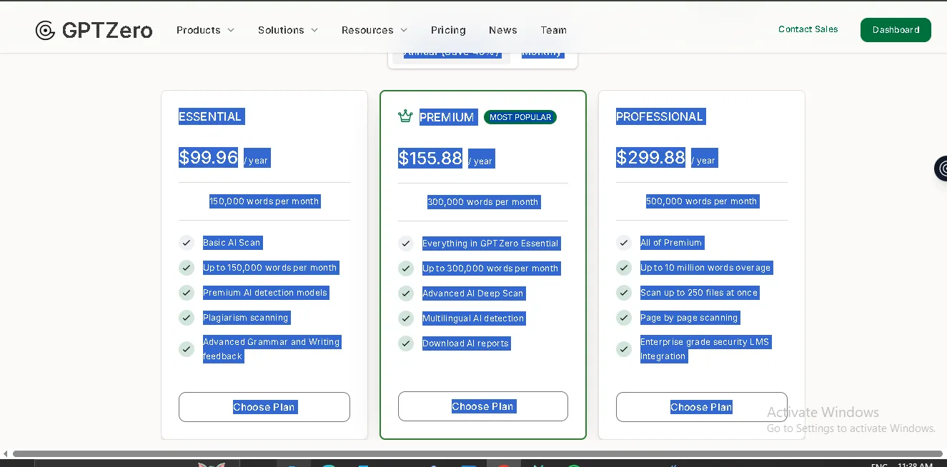Open the floating GPTZero widget at right edge
The image size is (947, 467).
pyautogui.click(x=941, y=169)
